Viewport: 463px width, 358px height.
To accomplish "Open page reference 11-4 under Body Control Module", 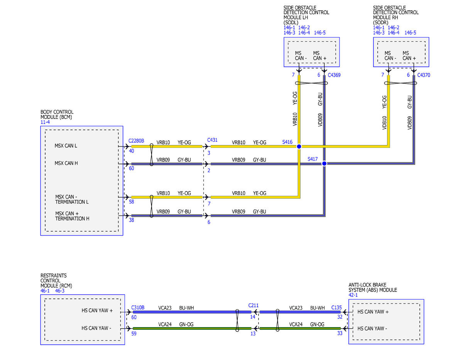I will click(x=45, y=122).
